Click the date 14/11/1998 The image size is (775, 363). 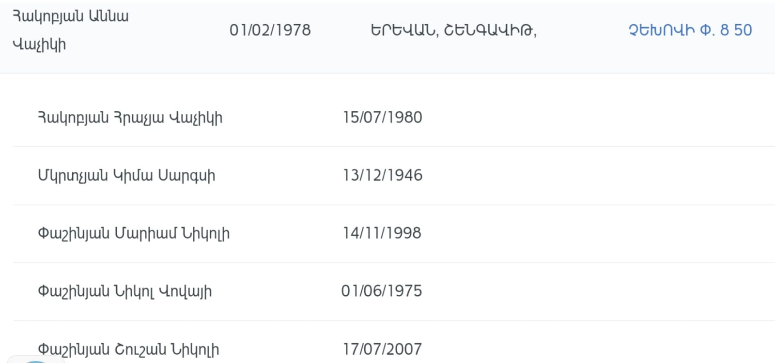coord(382,233)
